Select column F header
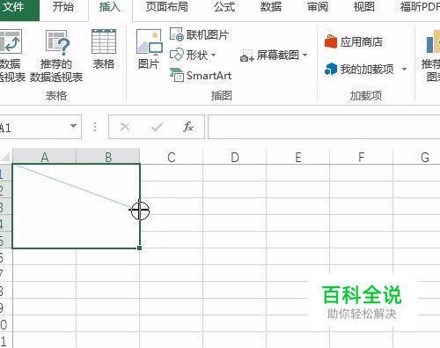This screenshot has height=348, width=440. (362, 157)
